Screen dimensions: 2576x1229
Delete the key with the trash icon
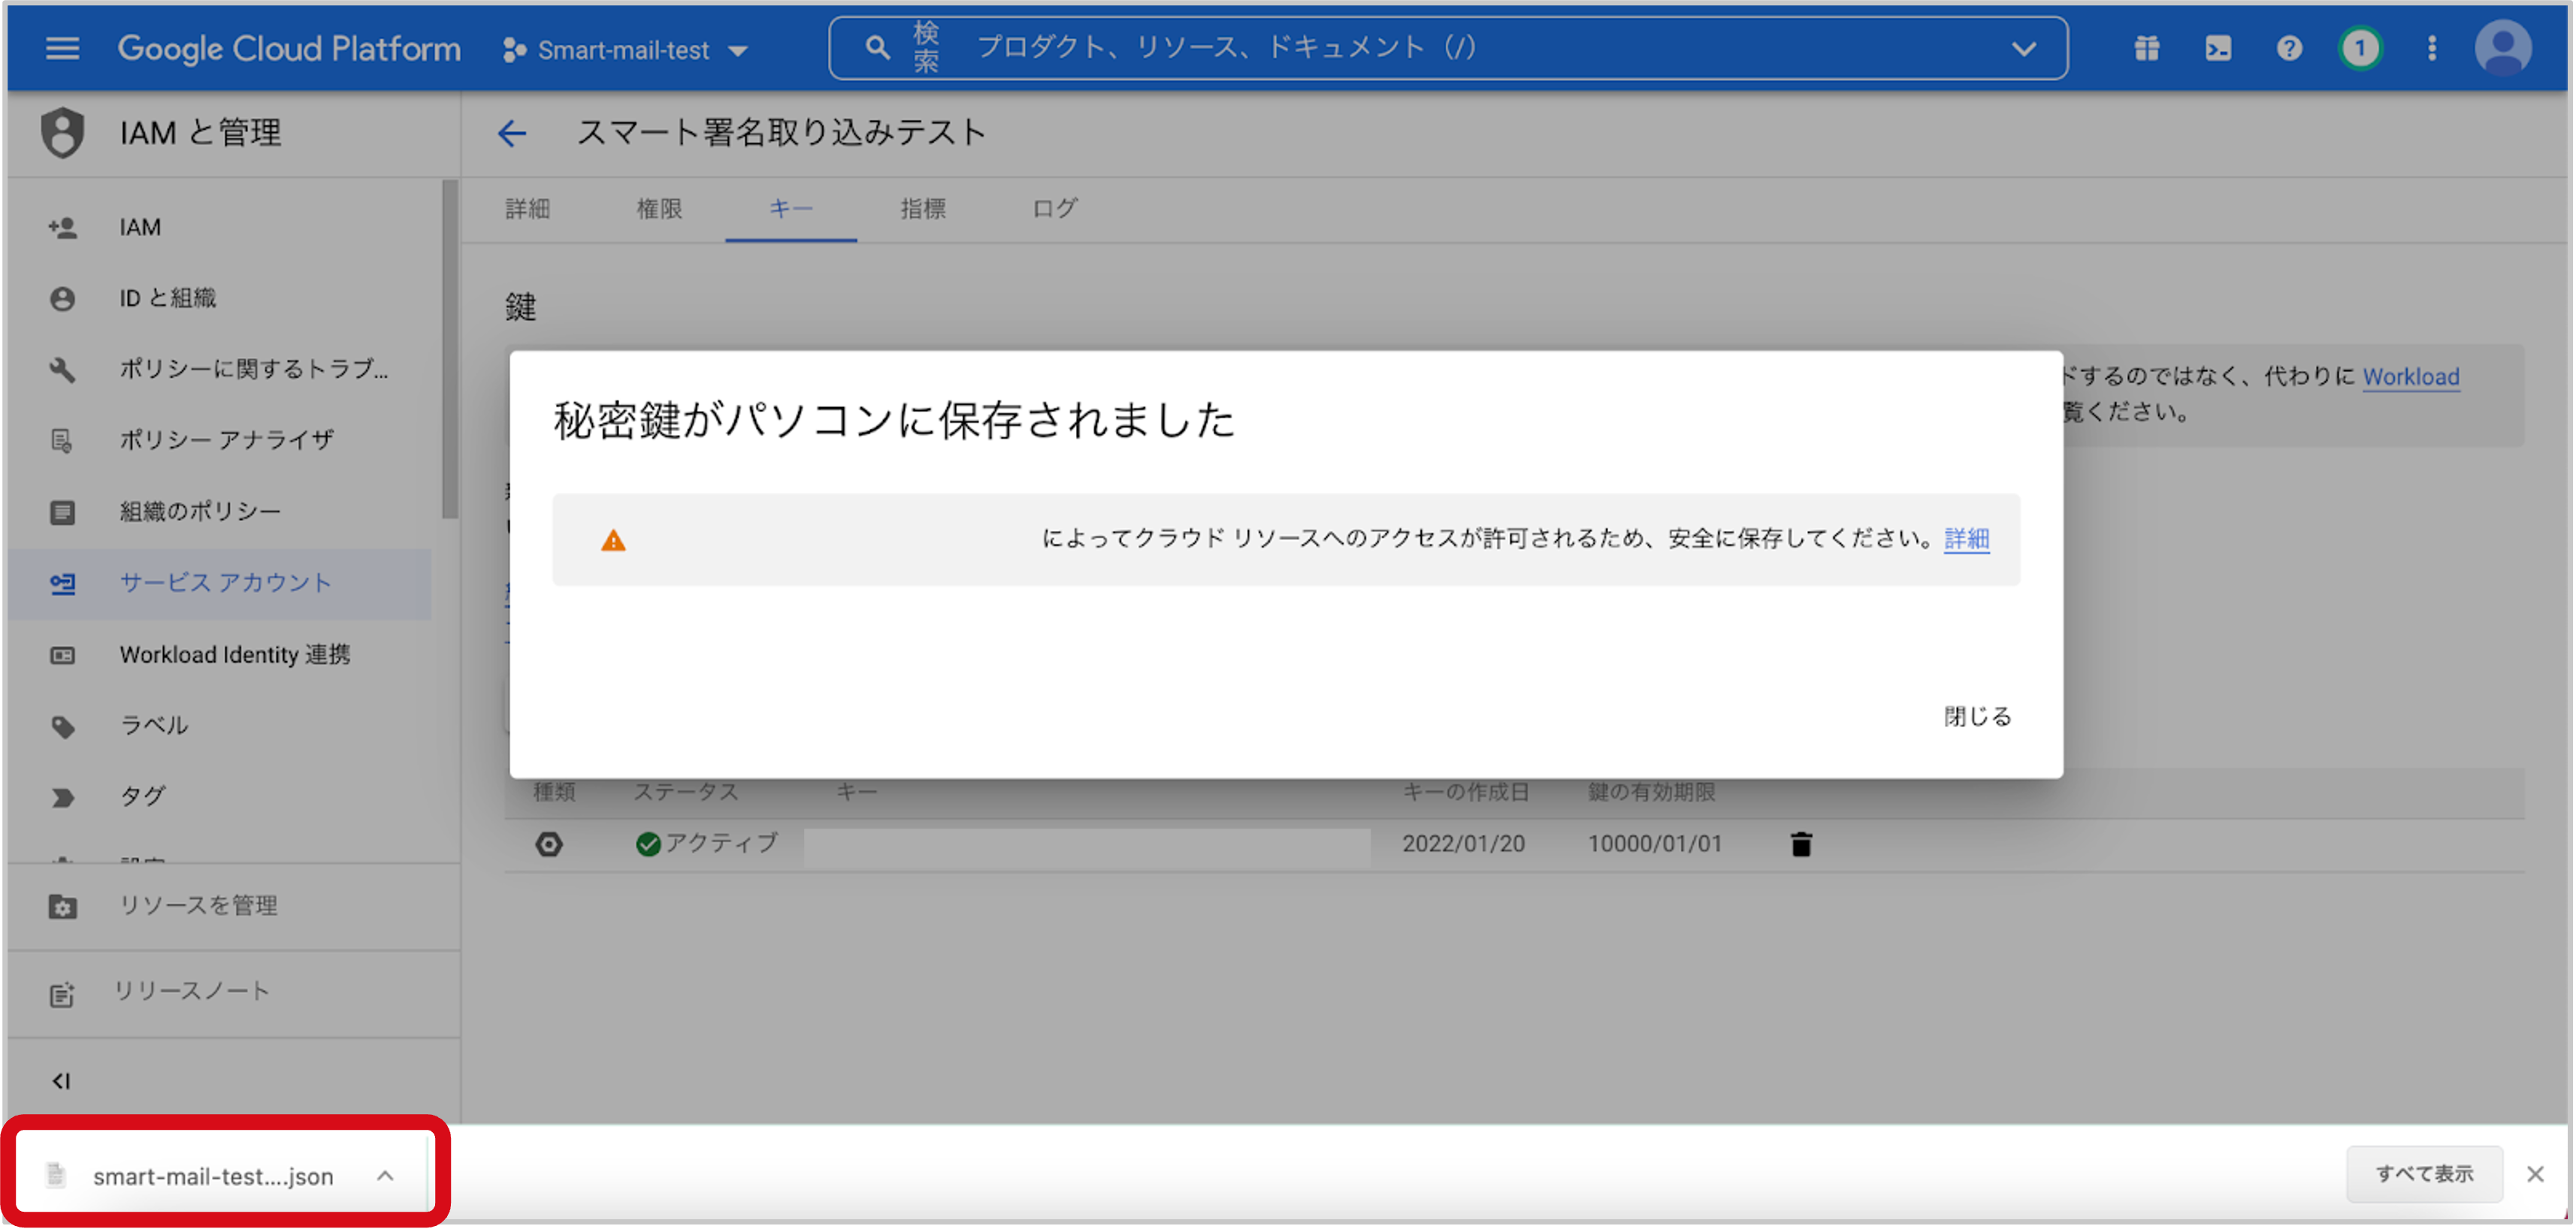(1801, 845)
